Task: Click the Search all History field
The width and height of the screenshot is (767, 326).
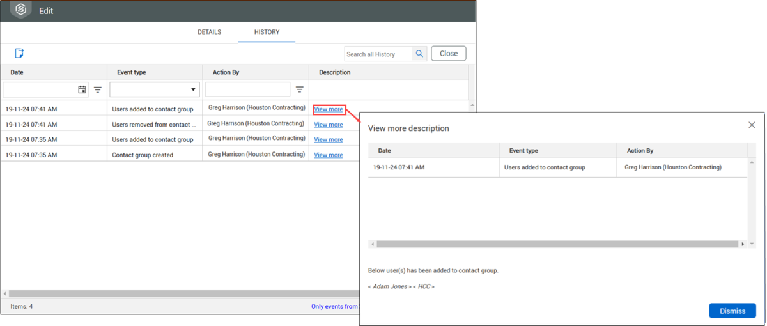Action: click(378, 54)
